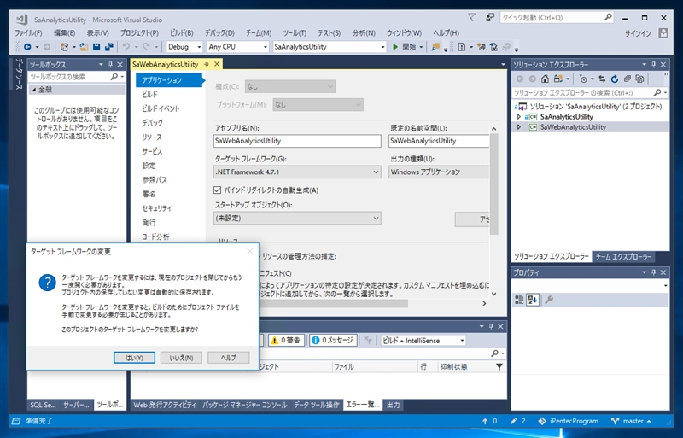Click the wrench Property Pages icon
This screenshot has height=438, width=683.
(549, 300)
